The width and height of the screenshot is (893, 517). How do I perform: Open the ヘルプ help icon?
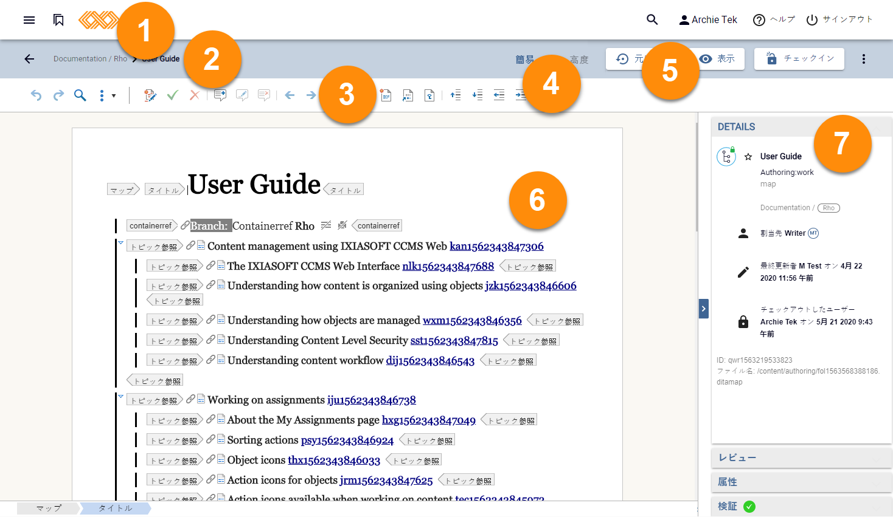[x=759, y=20]
